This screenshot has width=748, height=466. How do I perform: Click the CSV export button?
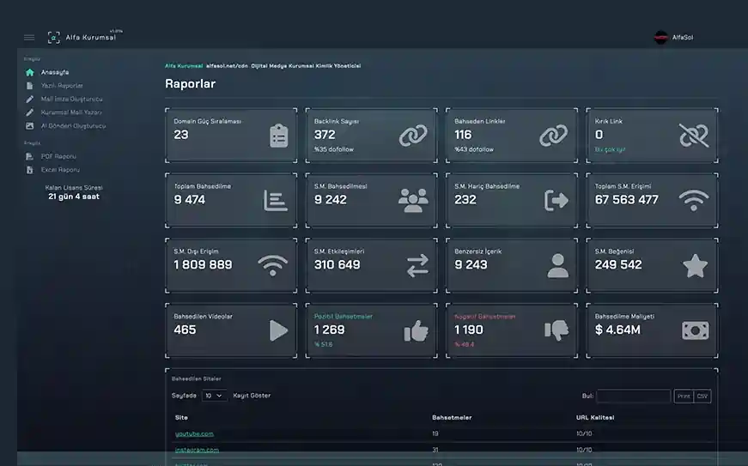[x=702, y=396]
